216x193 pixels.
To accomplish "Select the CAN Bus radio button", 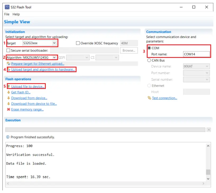I will [x=149, y=60].
